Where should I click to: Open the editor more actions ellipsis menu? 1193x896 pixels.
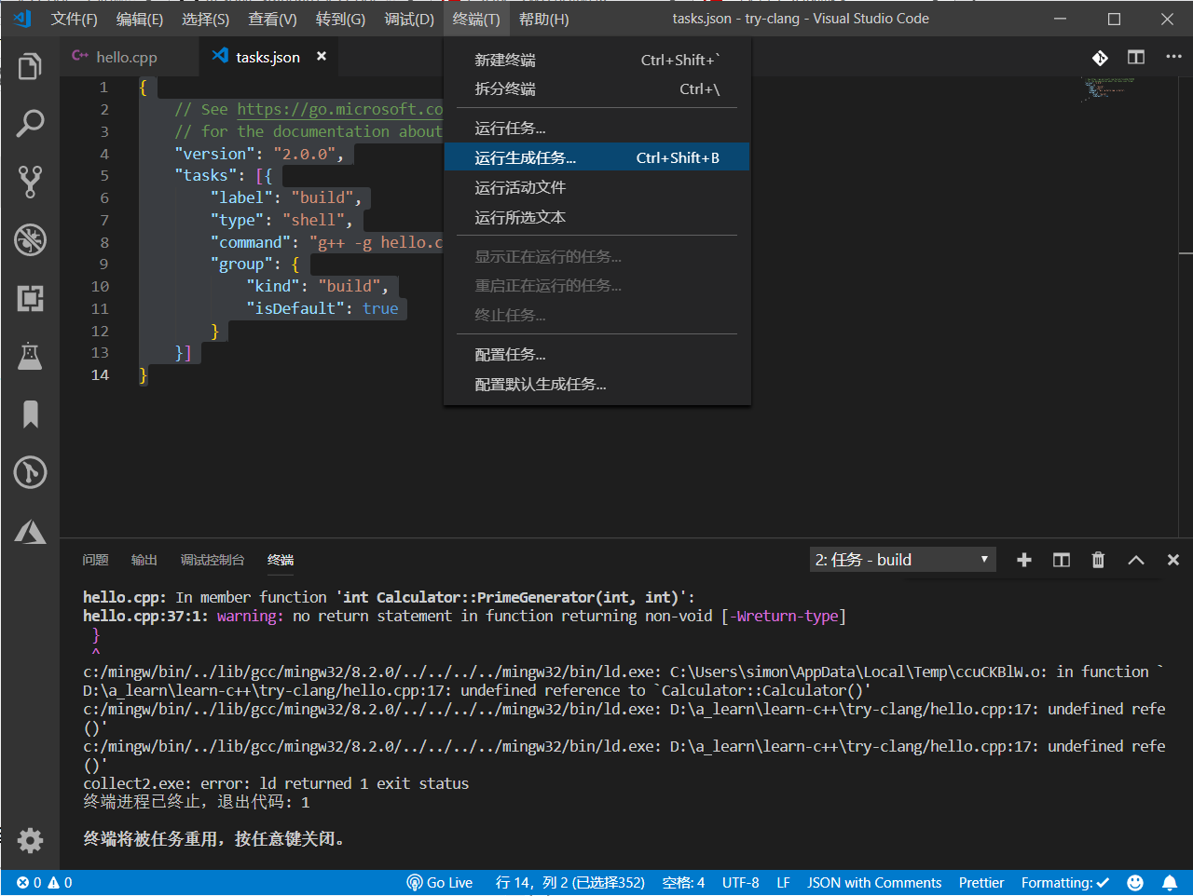(1173, 58)
